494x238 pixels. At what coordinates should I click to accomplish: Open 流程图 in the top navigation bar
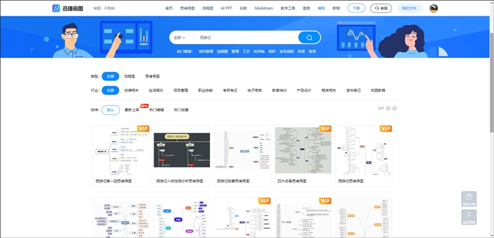click(207, 8)
